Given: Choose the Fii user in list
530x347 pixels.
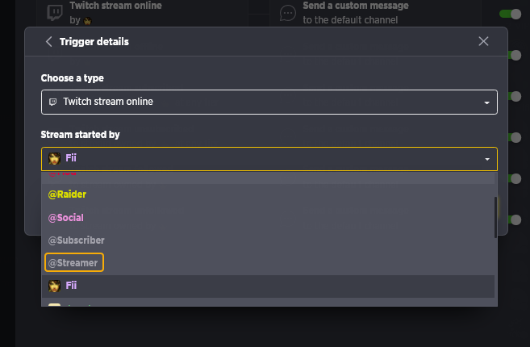Looking at the screenshot, I should (x=268, y=286).
